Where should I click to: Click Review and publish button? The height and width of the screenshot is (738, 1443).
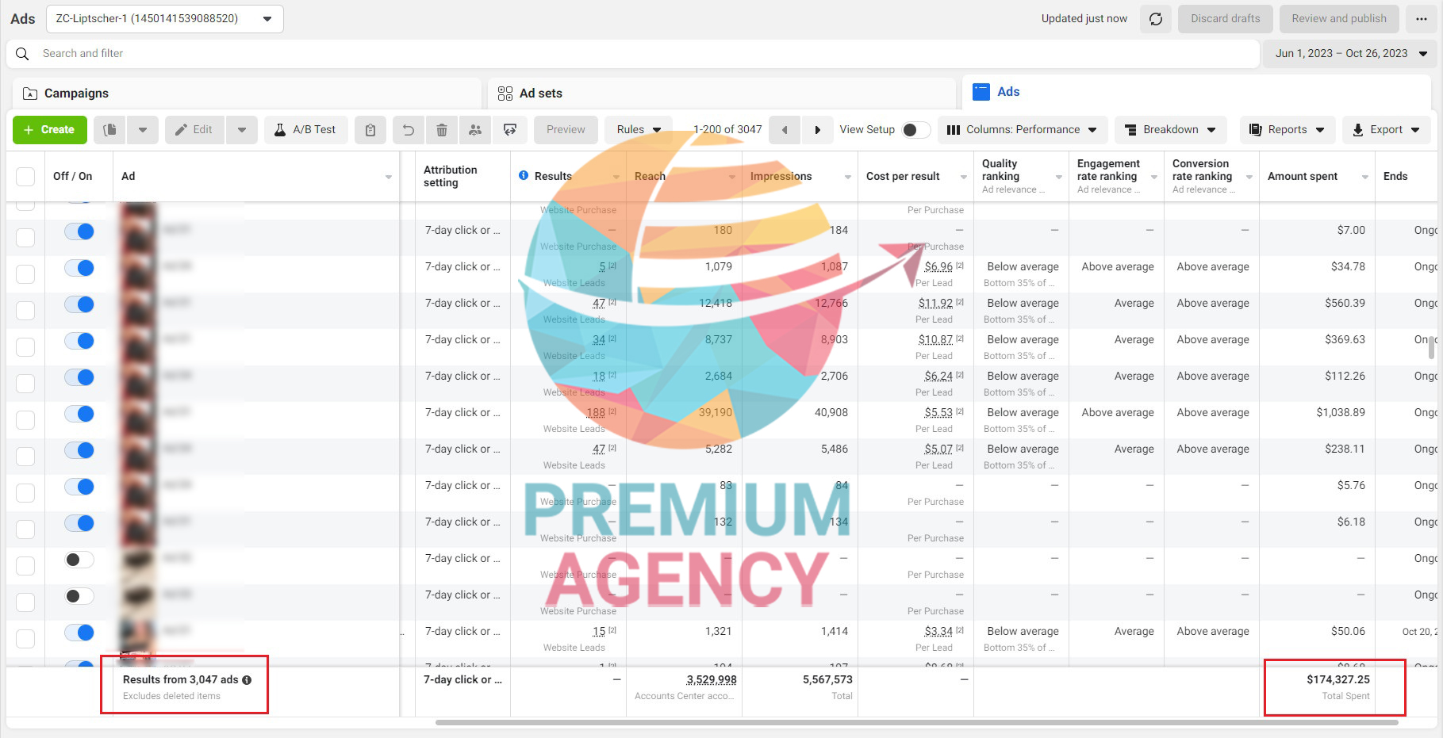[1339, 19]
